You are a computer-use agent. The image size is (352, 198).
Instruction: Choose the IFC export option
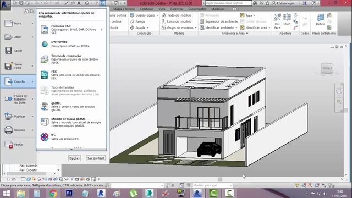[71, 137]
